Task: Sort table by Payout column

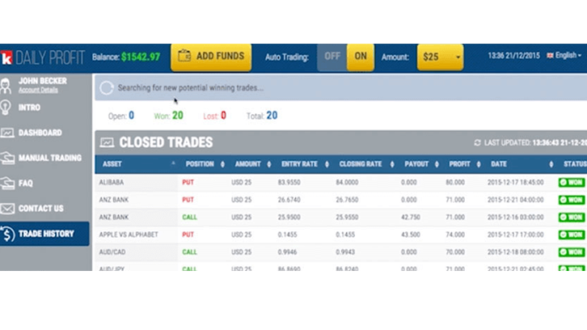Action: pyautogui.click(x=421, y=164)
